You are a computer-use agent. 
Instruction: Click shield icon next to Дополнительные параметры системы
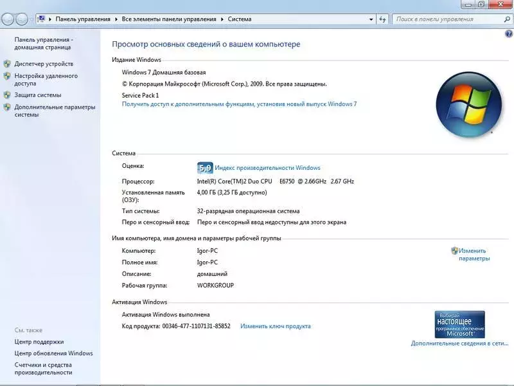point(7,107)
